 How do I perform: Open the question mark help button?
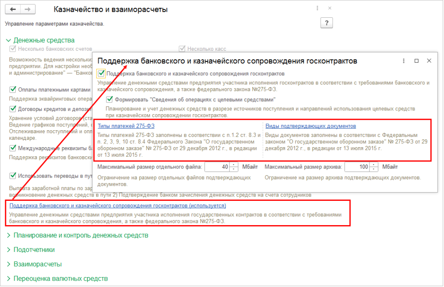(x=326, y=23)
